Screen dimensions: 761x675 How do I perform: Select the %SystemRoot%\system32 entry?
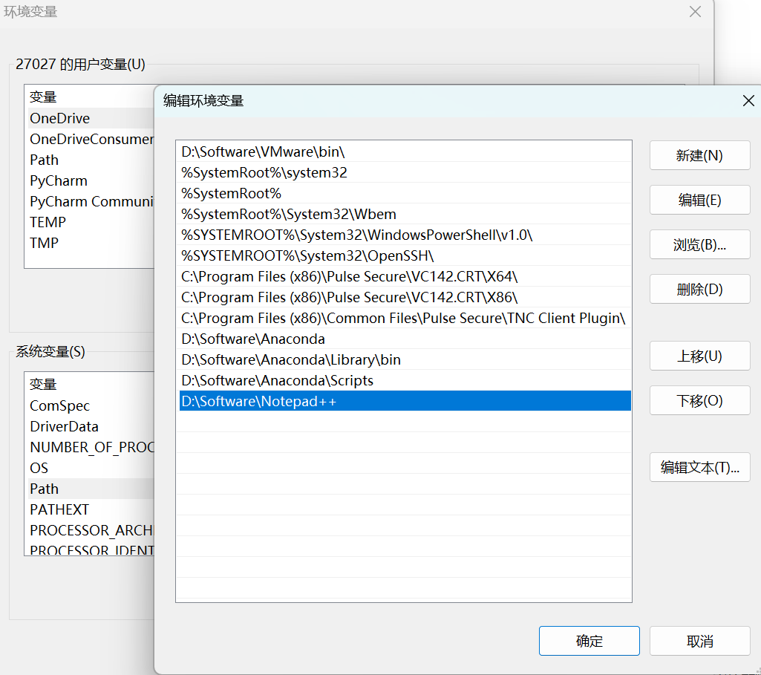point(264,172)
